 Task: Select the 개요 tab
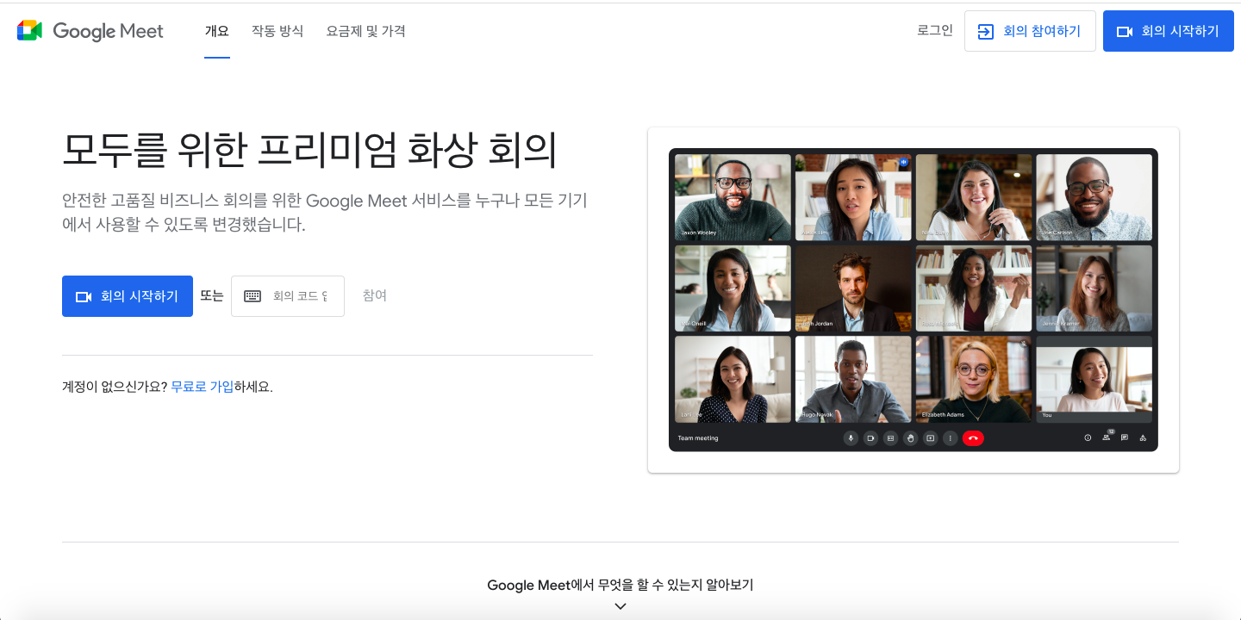pyautogui.click(x=217, y=31)
